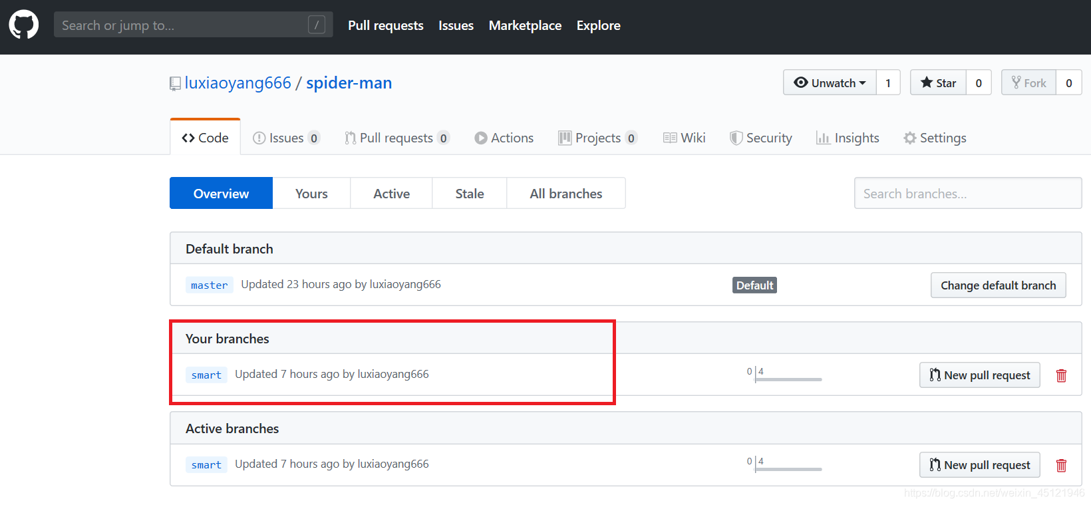Select the All branches filter

(x=566, y=193)
